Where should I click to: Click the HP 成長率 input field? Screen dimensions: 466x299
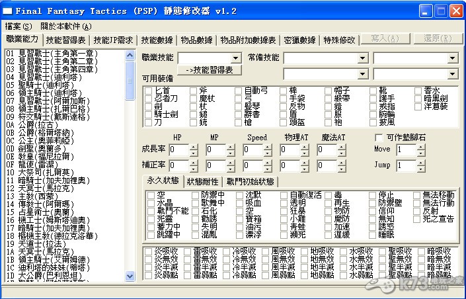coord(179,149)
